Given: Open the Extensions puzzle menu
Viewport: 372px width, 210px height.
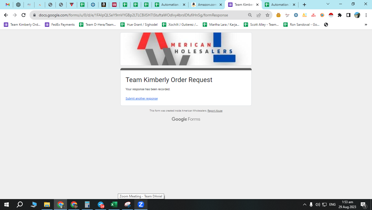Looking at the screenshot, I should [x=340, y=15].
